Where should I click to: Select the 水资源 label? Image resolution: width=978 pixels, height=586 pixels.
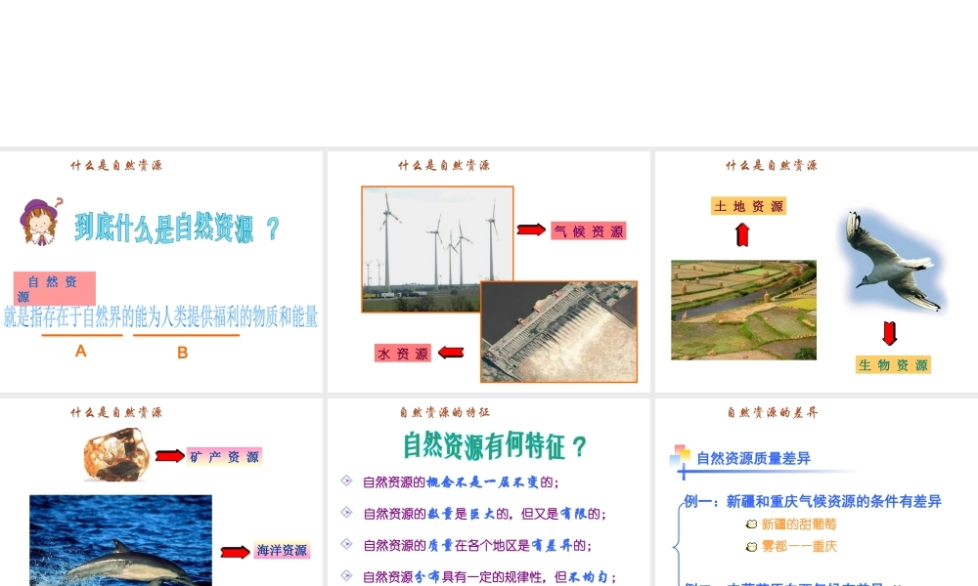403,354
